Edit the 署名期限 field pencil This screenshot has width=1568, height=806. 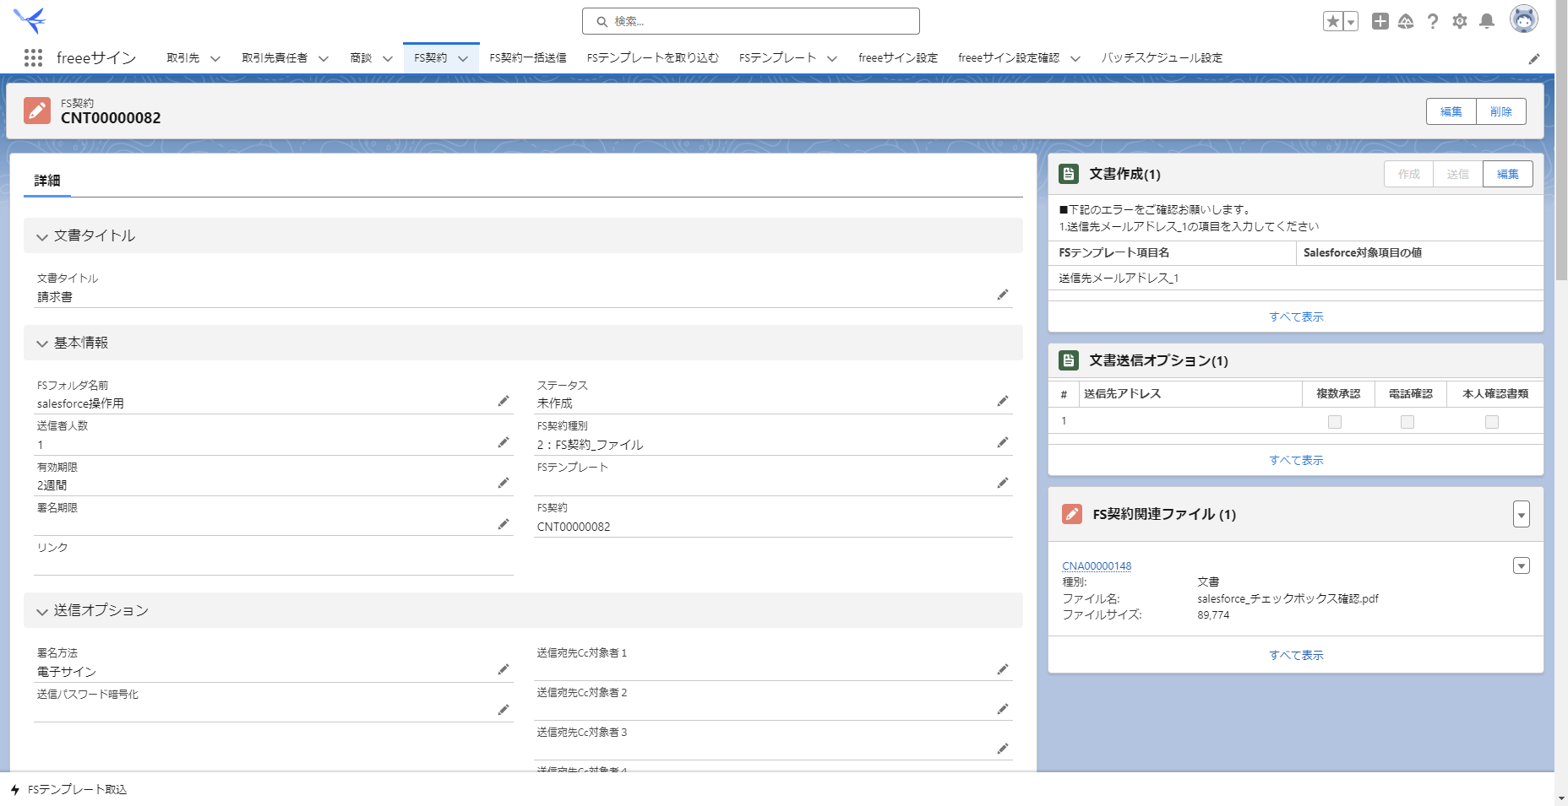(504, 524)
